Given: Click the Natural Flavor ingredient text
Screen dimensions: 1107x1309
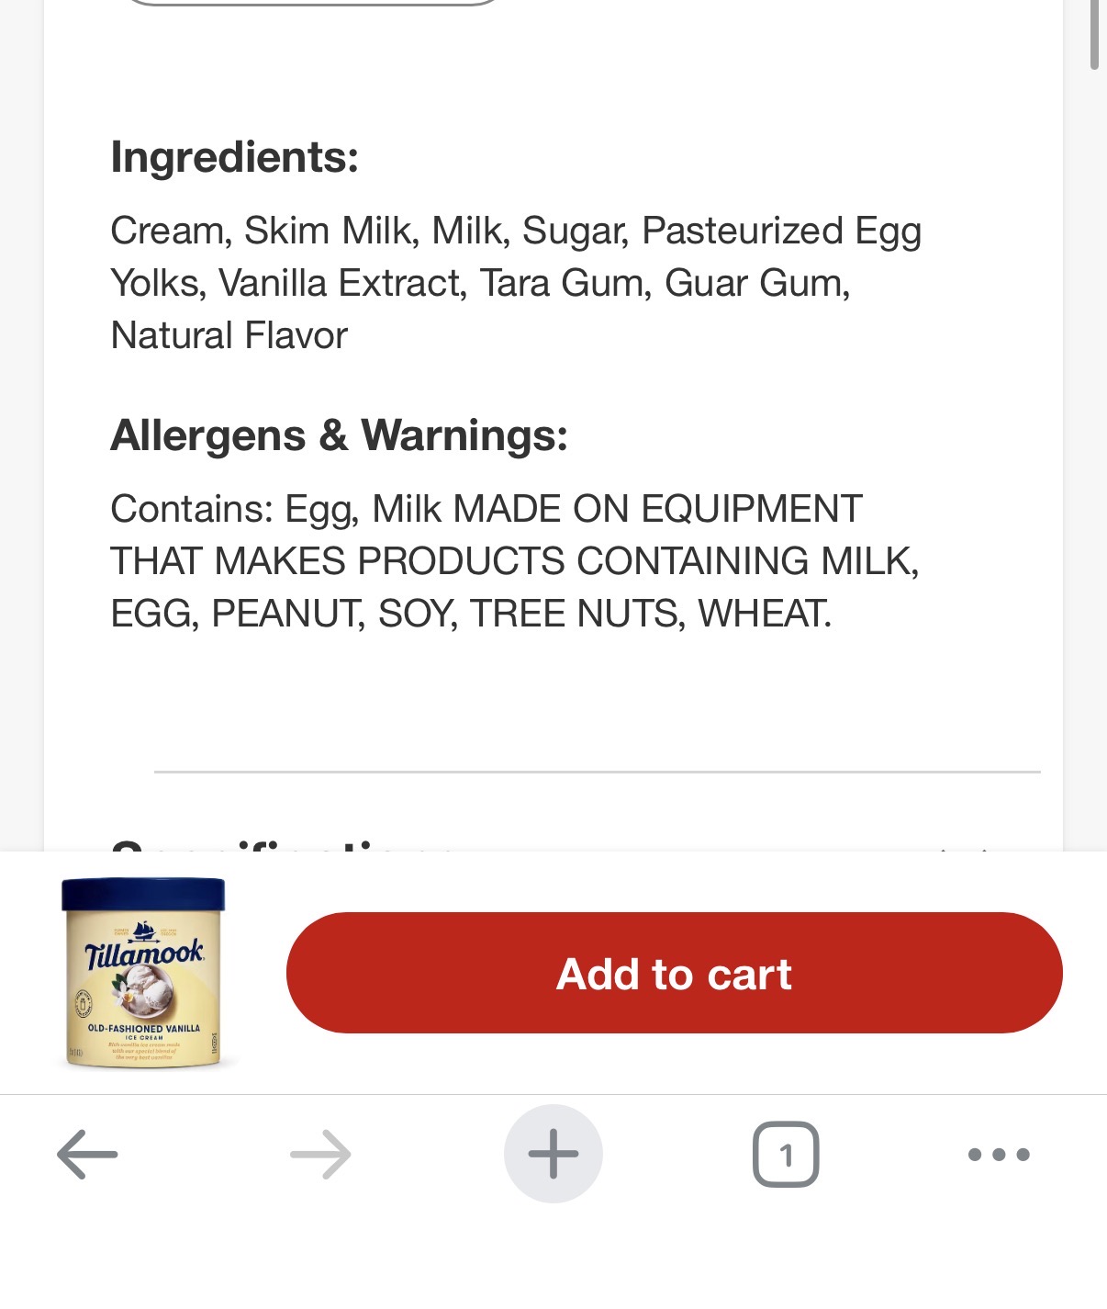Looking at the screenshot, I should tap(229, 335).
